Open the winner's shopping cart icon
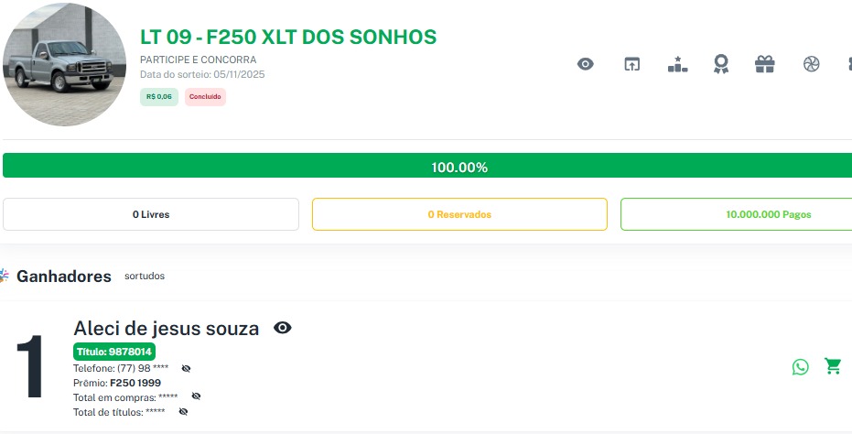Viewport: 852px width, 434px height. [x=833, y=366]
